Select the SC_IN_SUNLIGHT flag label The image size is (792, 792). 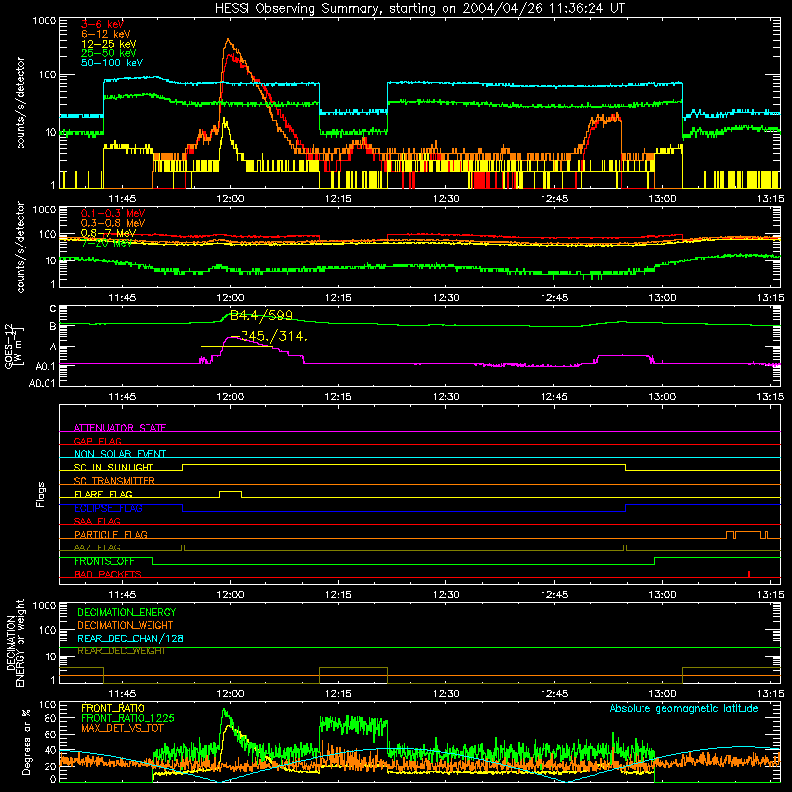tap(114, 467)
